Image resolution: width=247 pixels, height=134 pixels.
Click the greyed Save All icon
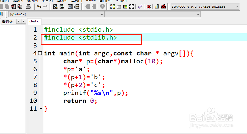point(7,7)
